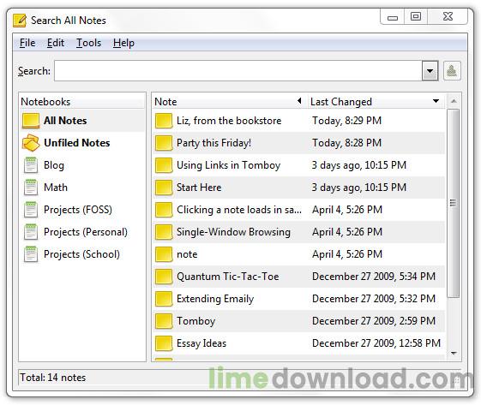Click the Note column header arrow
Screen dimensions: 481x405
[x=299, y=101]
